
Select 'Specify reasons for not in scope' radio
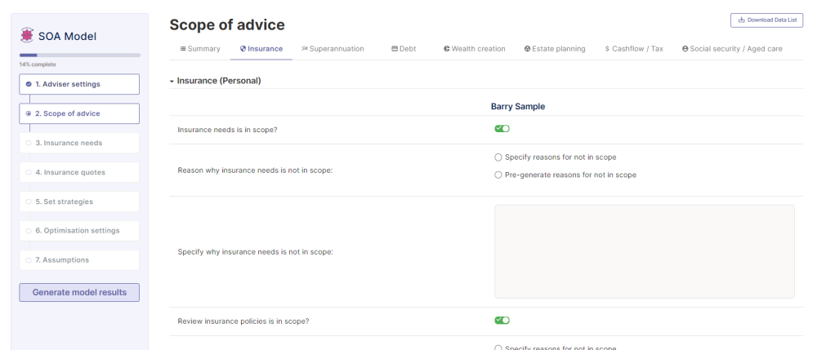498,157
